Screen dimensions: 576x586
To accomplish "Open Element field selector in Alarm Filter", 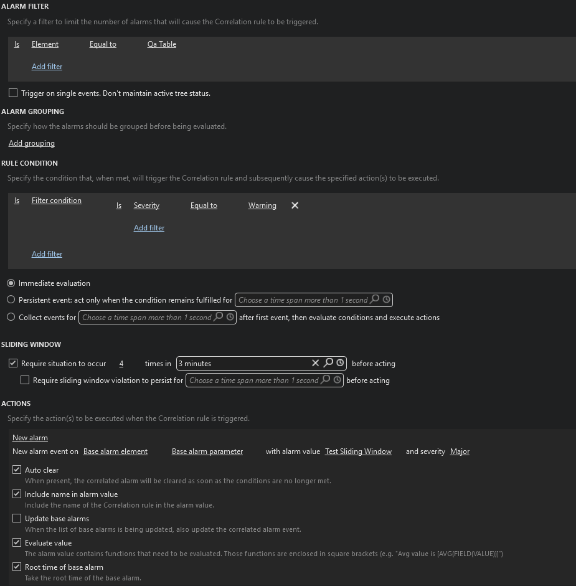I will [x=45, y=44].
